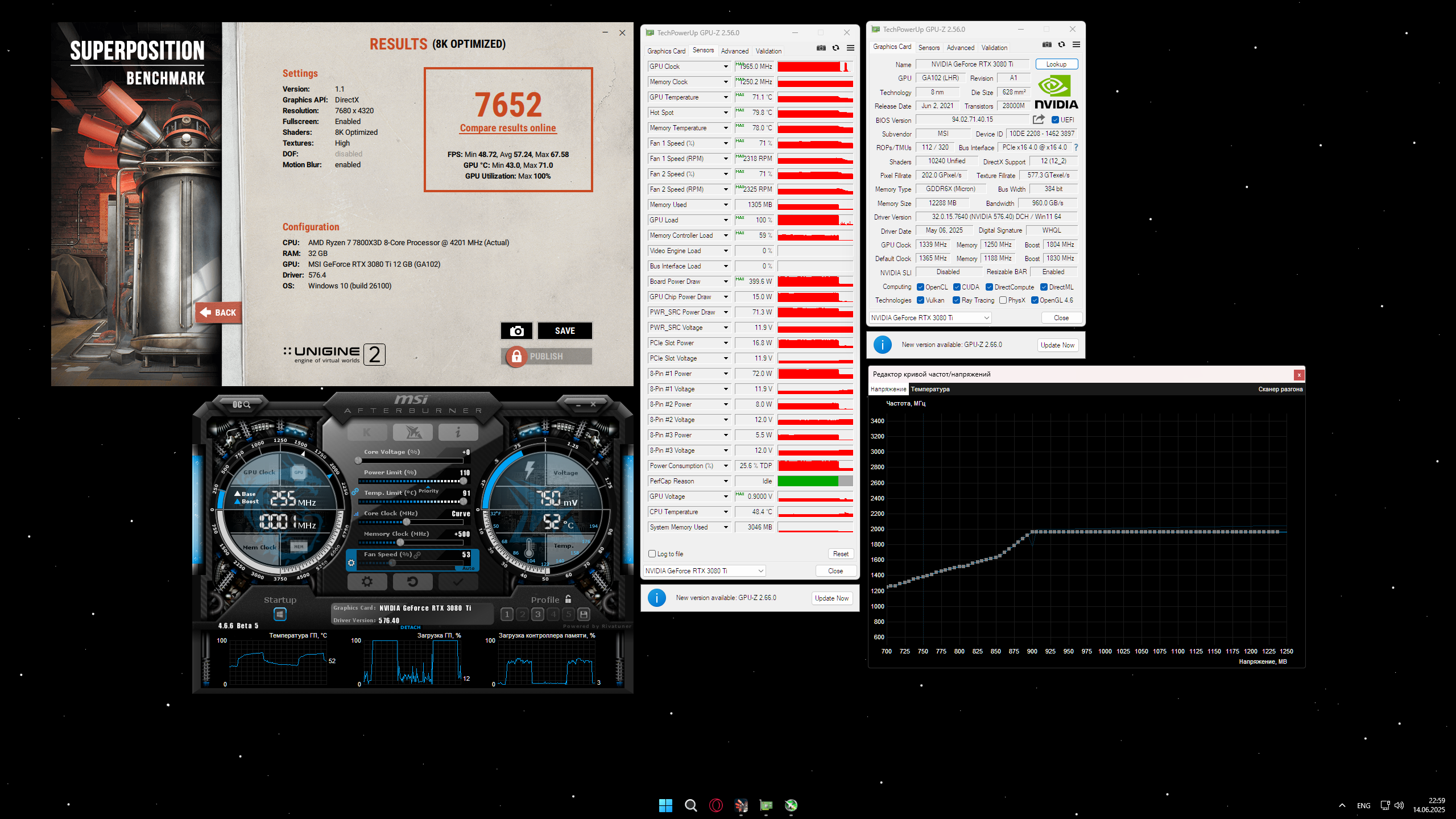
Task: Open GPU selection dropdown in Sensors window
Action: coord(704,570)
